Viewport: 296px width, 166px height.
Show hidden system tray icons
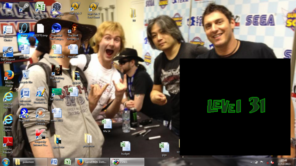251,162
